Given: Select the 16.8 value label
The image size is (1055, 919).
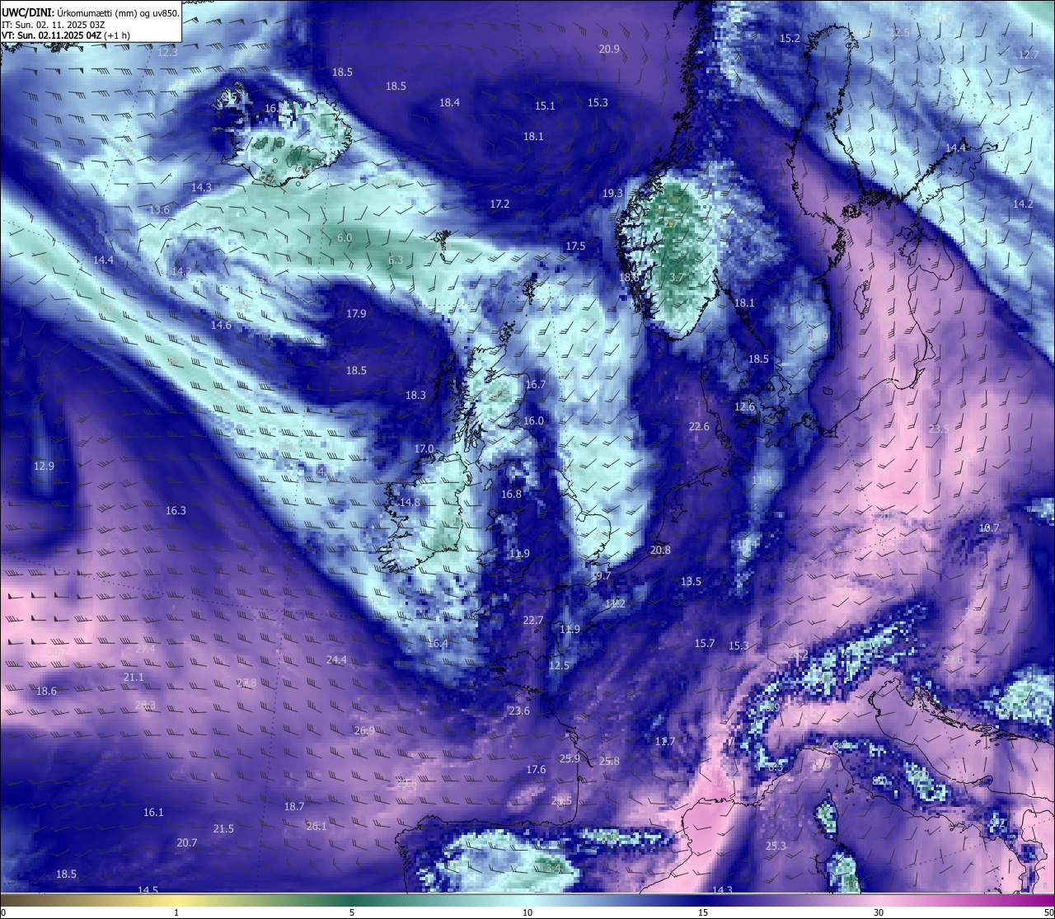Looking at the screenshot, I should [x=511, y=495].
